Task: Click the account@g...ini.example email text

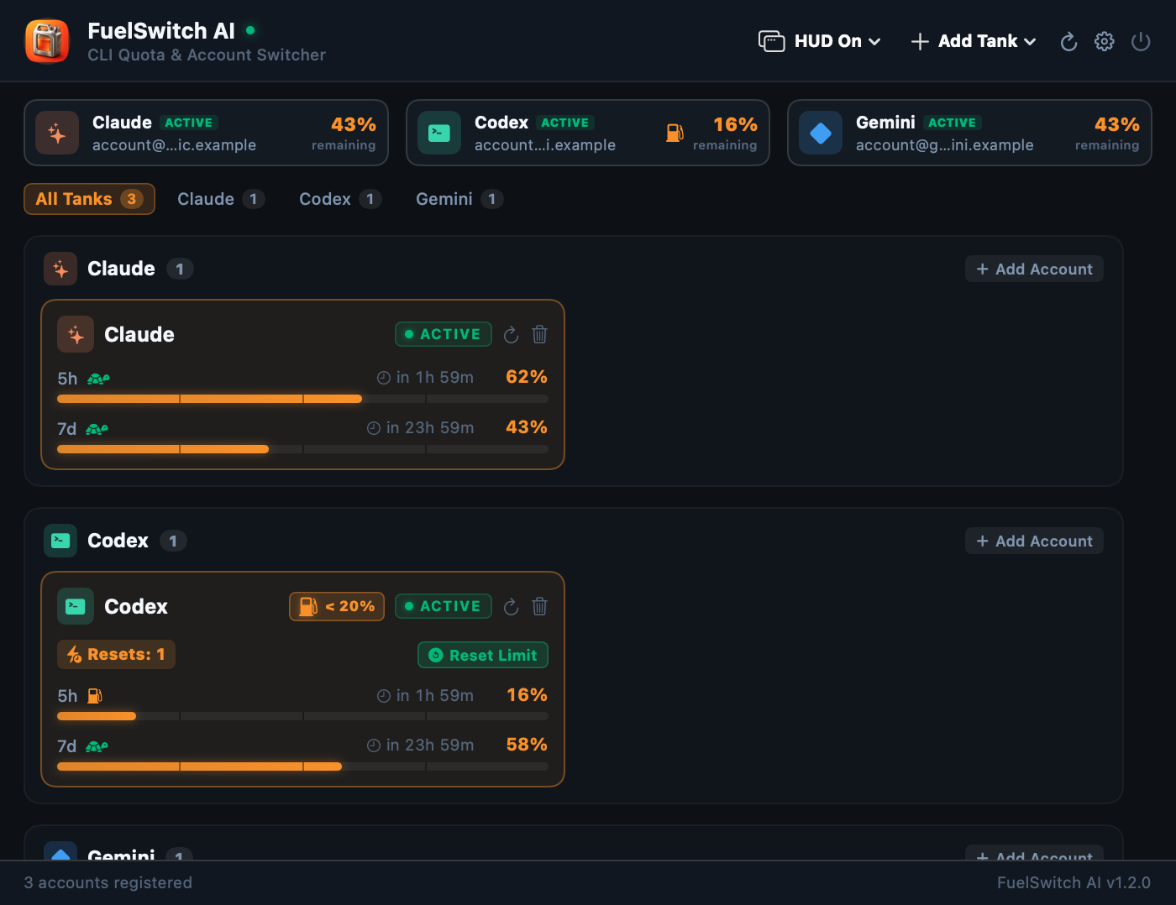Action: click(x=945, y=145)
